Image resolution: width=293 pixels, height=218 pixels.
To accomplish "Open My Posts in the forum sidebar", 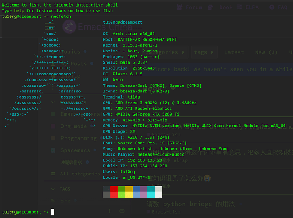I will (74, 64).
